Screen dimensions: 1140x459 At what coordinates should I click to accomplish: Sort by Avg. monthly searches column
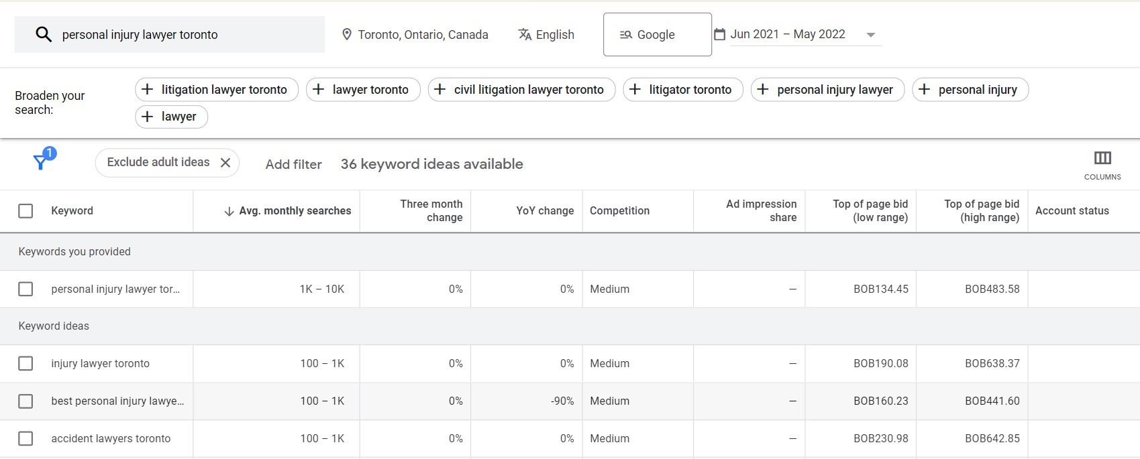[294, 211]
